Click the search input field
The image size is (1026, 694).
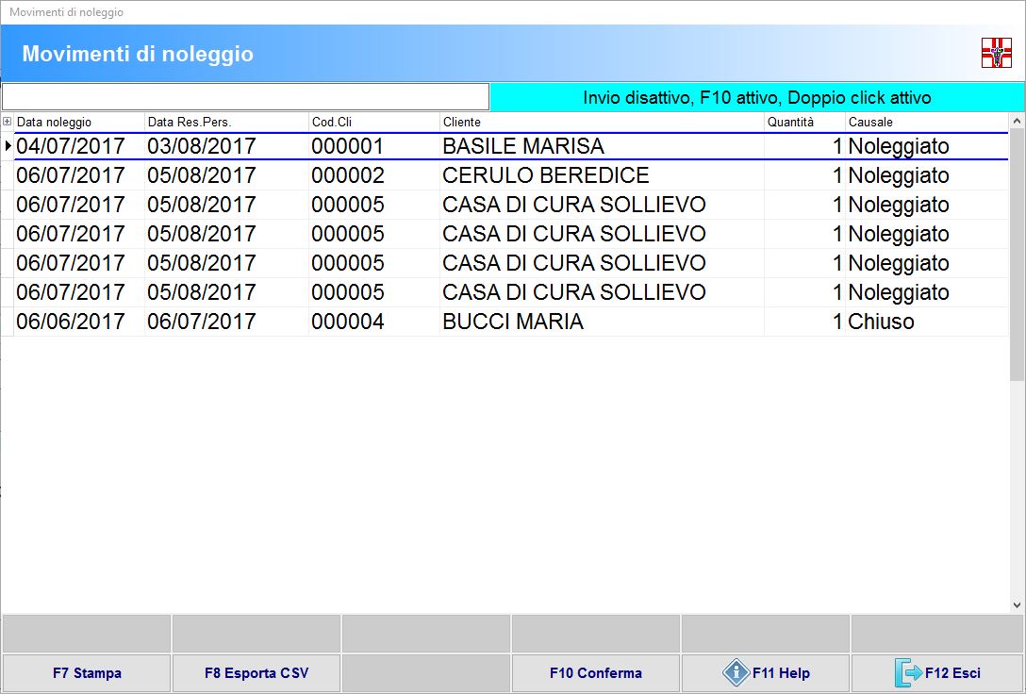click(x=245, y=97)
